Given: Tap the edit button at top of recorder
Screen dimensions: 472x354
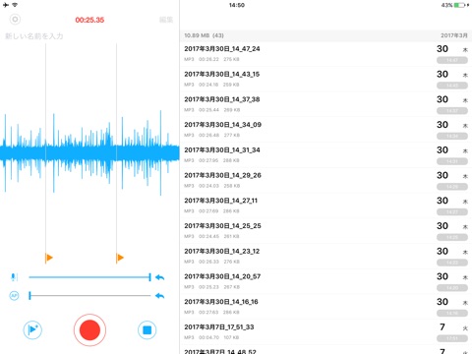Looking at the screenshot, I should [x=166, y=20].
